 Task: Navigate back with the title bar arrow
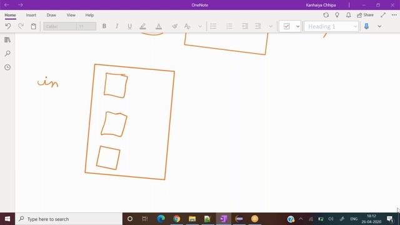pyautogui.click(x=7, y=5)
